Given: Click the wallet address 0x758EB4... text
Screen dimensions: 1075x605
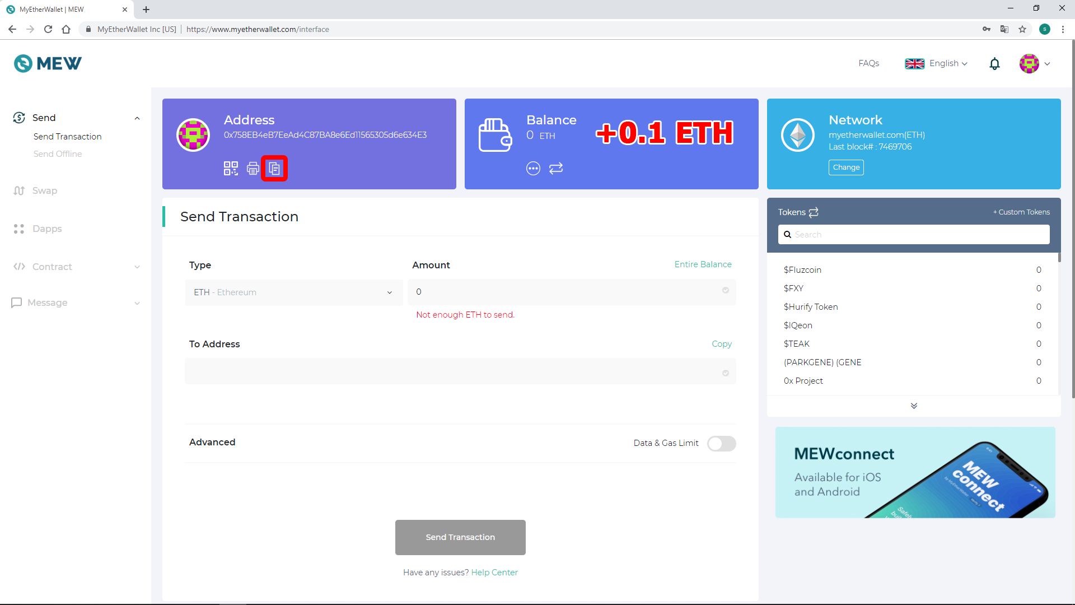Looking at the screenshot, I should [x=325, y=135].
